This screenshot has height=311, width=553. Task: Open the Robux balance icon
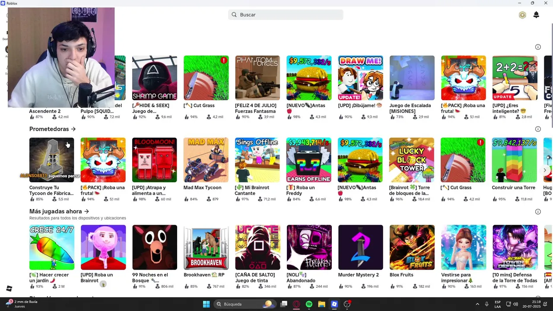(522, 15)
